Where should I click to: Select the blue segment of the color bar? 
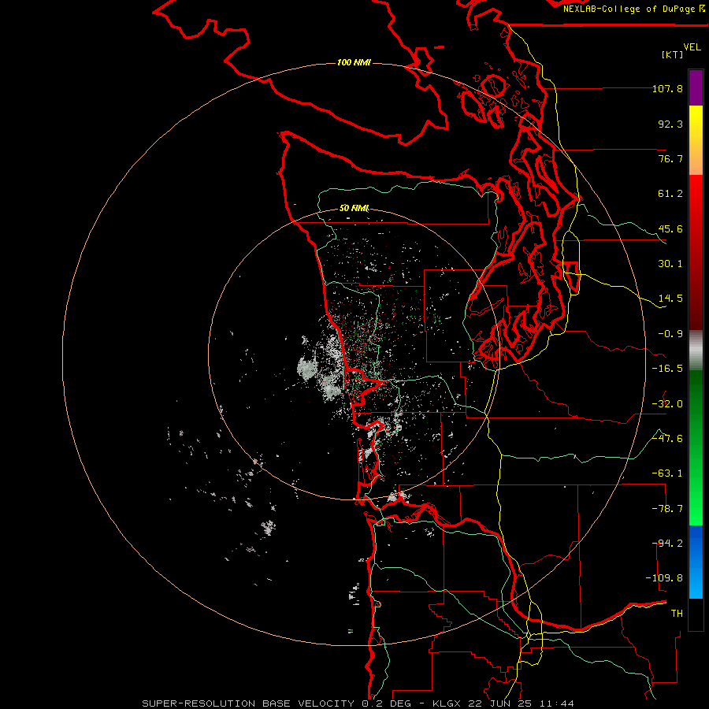[x=696, y=562]
